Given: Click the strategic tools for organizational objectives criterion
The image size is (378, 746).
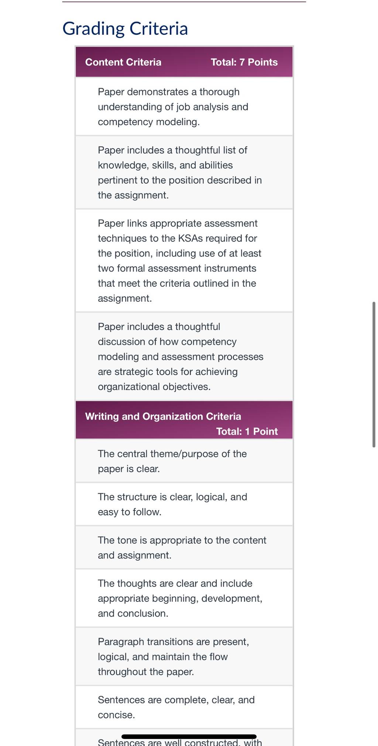Looking at the screenshot, I should click(184, 357).
